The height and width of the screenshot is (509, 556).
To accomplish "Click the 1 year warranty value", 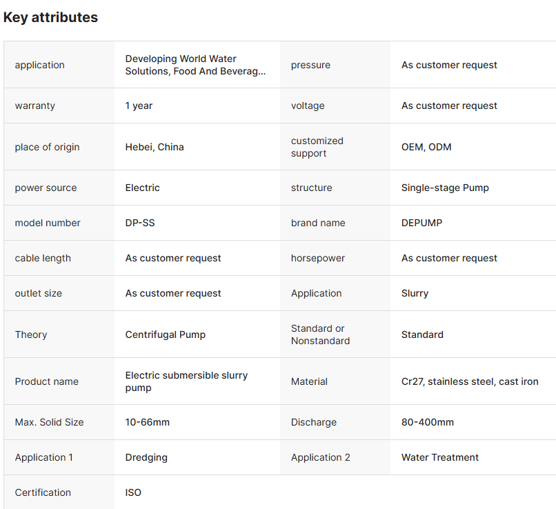I will click(139, 106).
